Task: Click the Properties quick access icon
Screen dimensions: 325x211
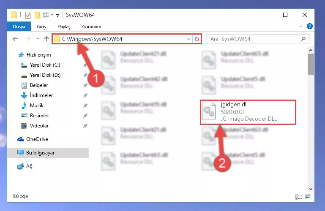Action: click(28, 15)
